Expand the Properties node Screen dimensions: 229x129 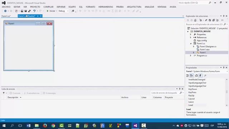(191, 34)
